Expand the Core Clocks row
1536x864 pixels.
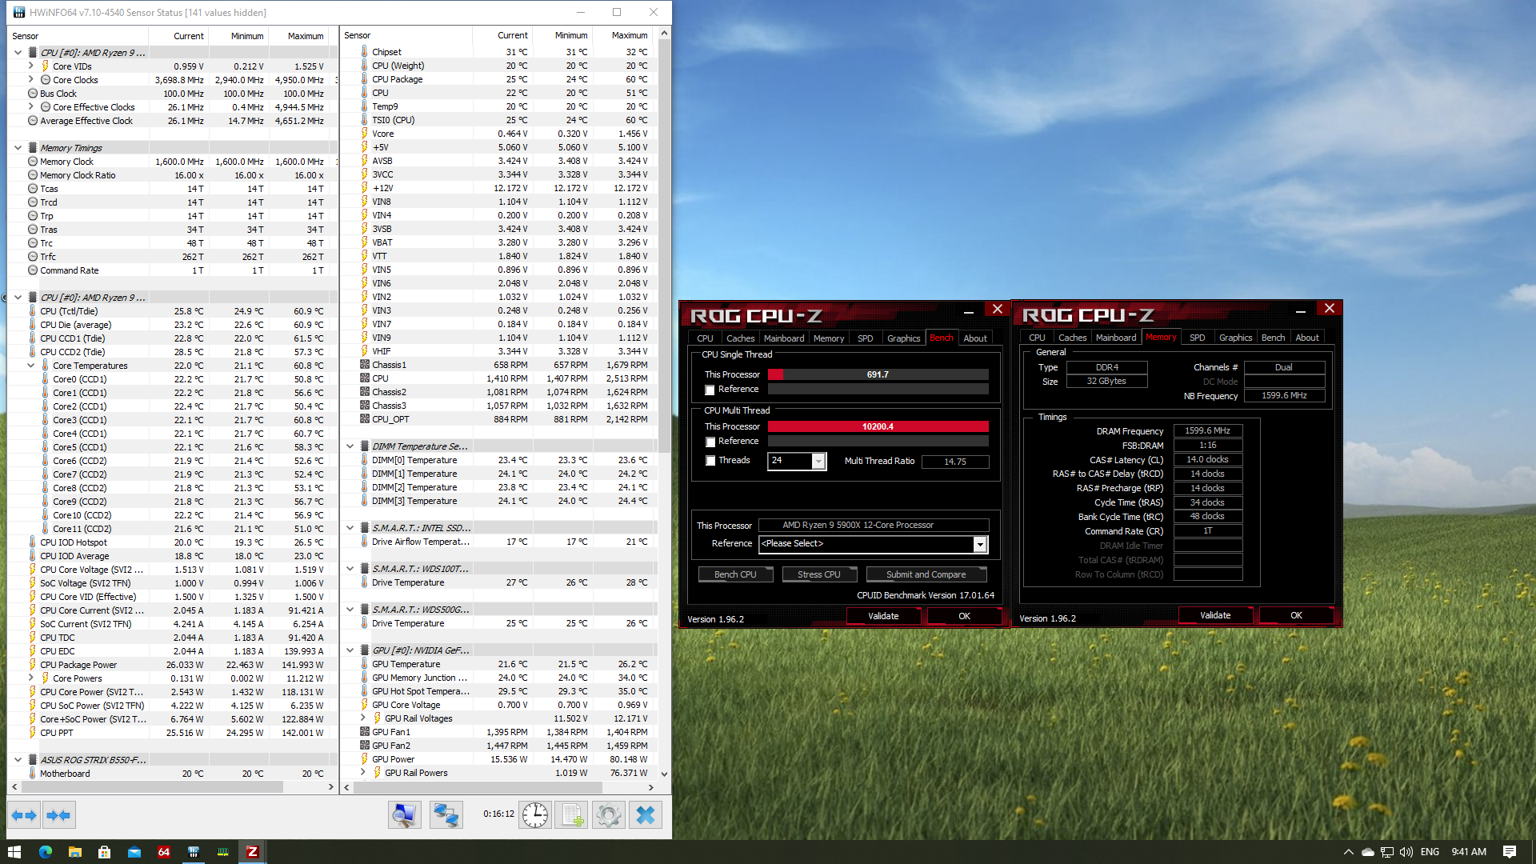point(31,80)
